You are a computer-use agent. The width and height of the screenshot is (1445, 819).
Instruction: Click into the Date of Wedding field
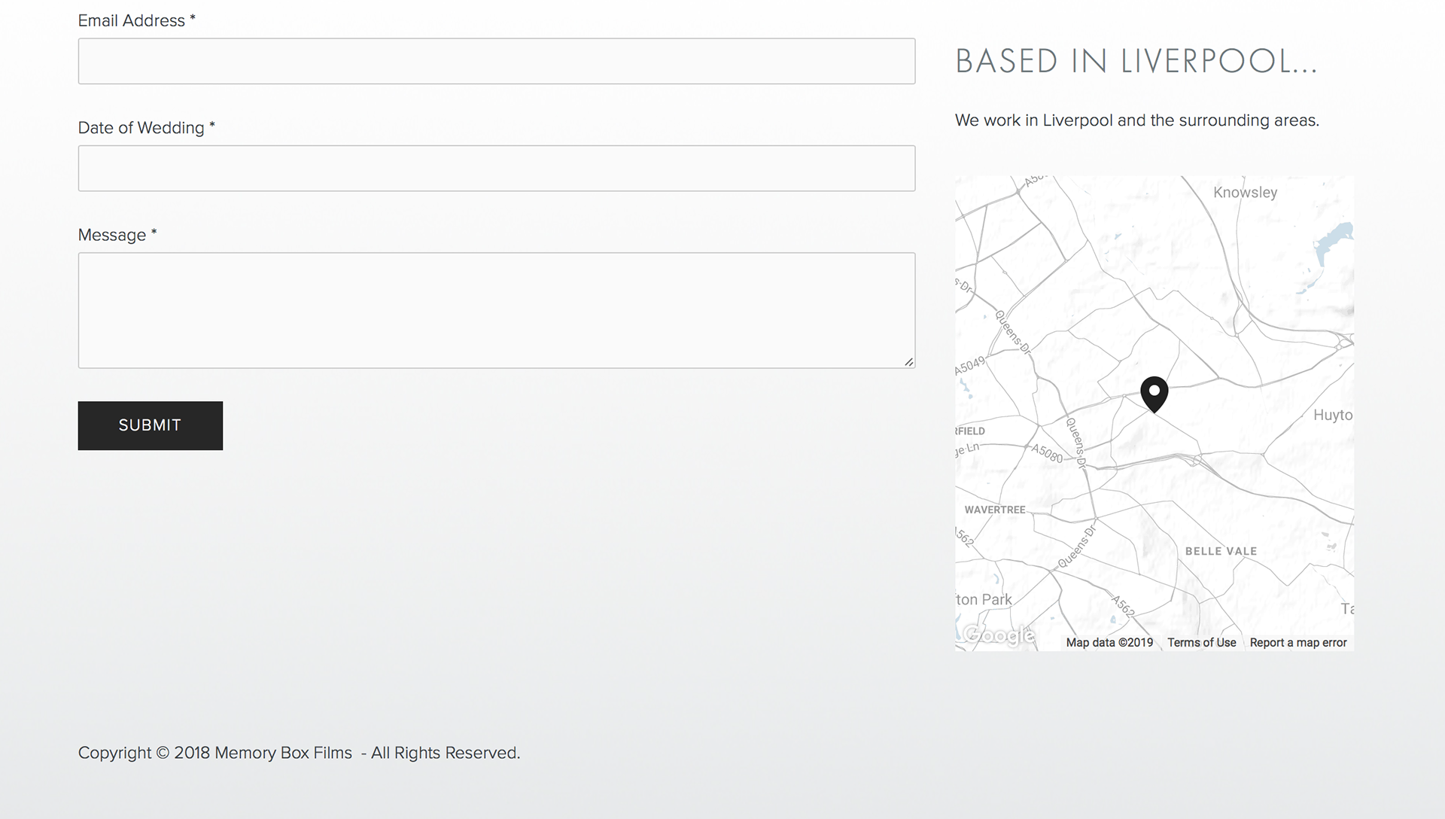coord(496,168)
